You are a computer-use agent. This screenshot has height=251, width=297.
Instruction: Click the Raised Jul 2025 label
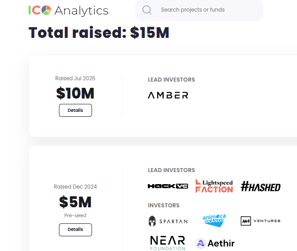click(75, 78)
